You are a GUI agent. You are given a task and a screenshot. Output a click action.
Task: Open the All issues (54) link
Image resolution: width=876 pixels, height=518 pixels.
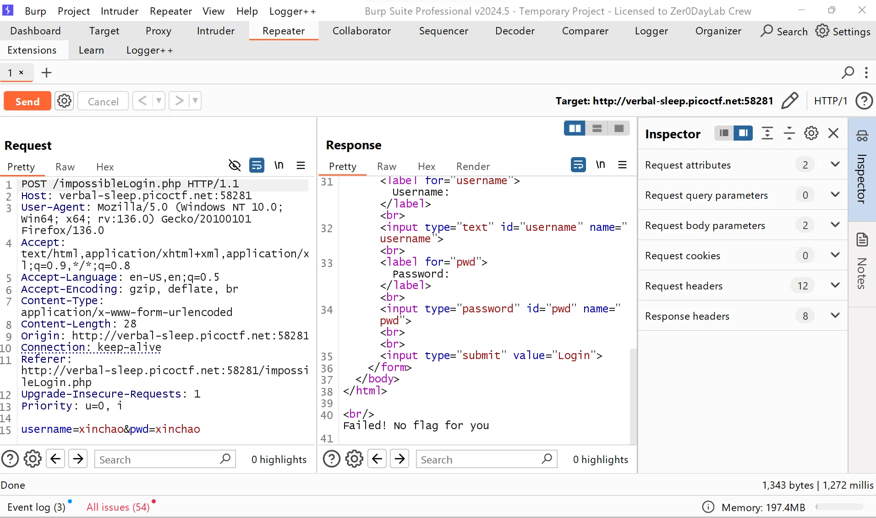click(118, 507)
